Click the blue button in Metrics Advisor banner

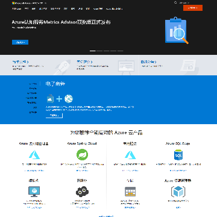[20, 42]
